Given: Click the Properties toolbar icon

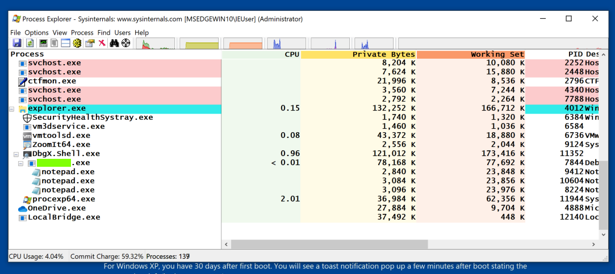Looking at the screenshot, I should 90,43.
